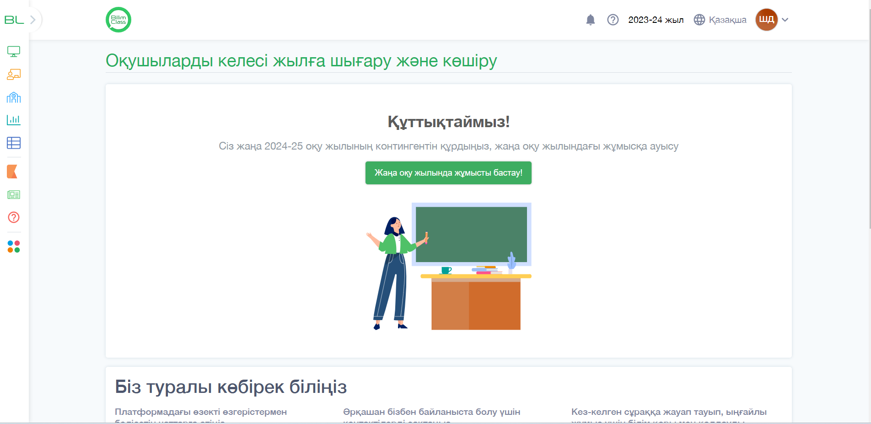Open the teacher-at-board sidebar icon
This screenshot has height=424, width=871.
pos(14,74)
